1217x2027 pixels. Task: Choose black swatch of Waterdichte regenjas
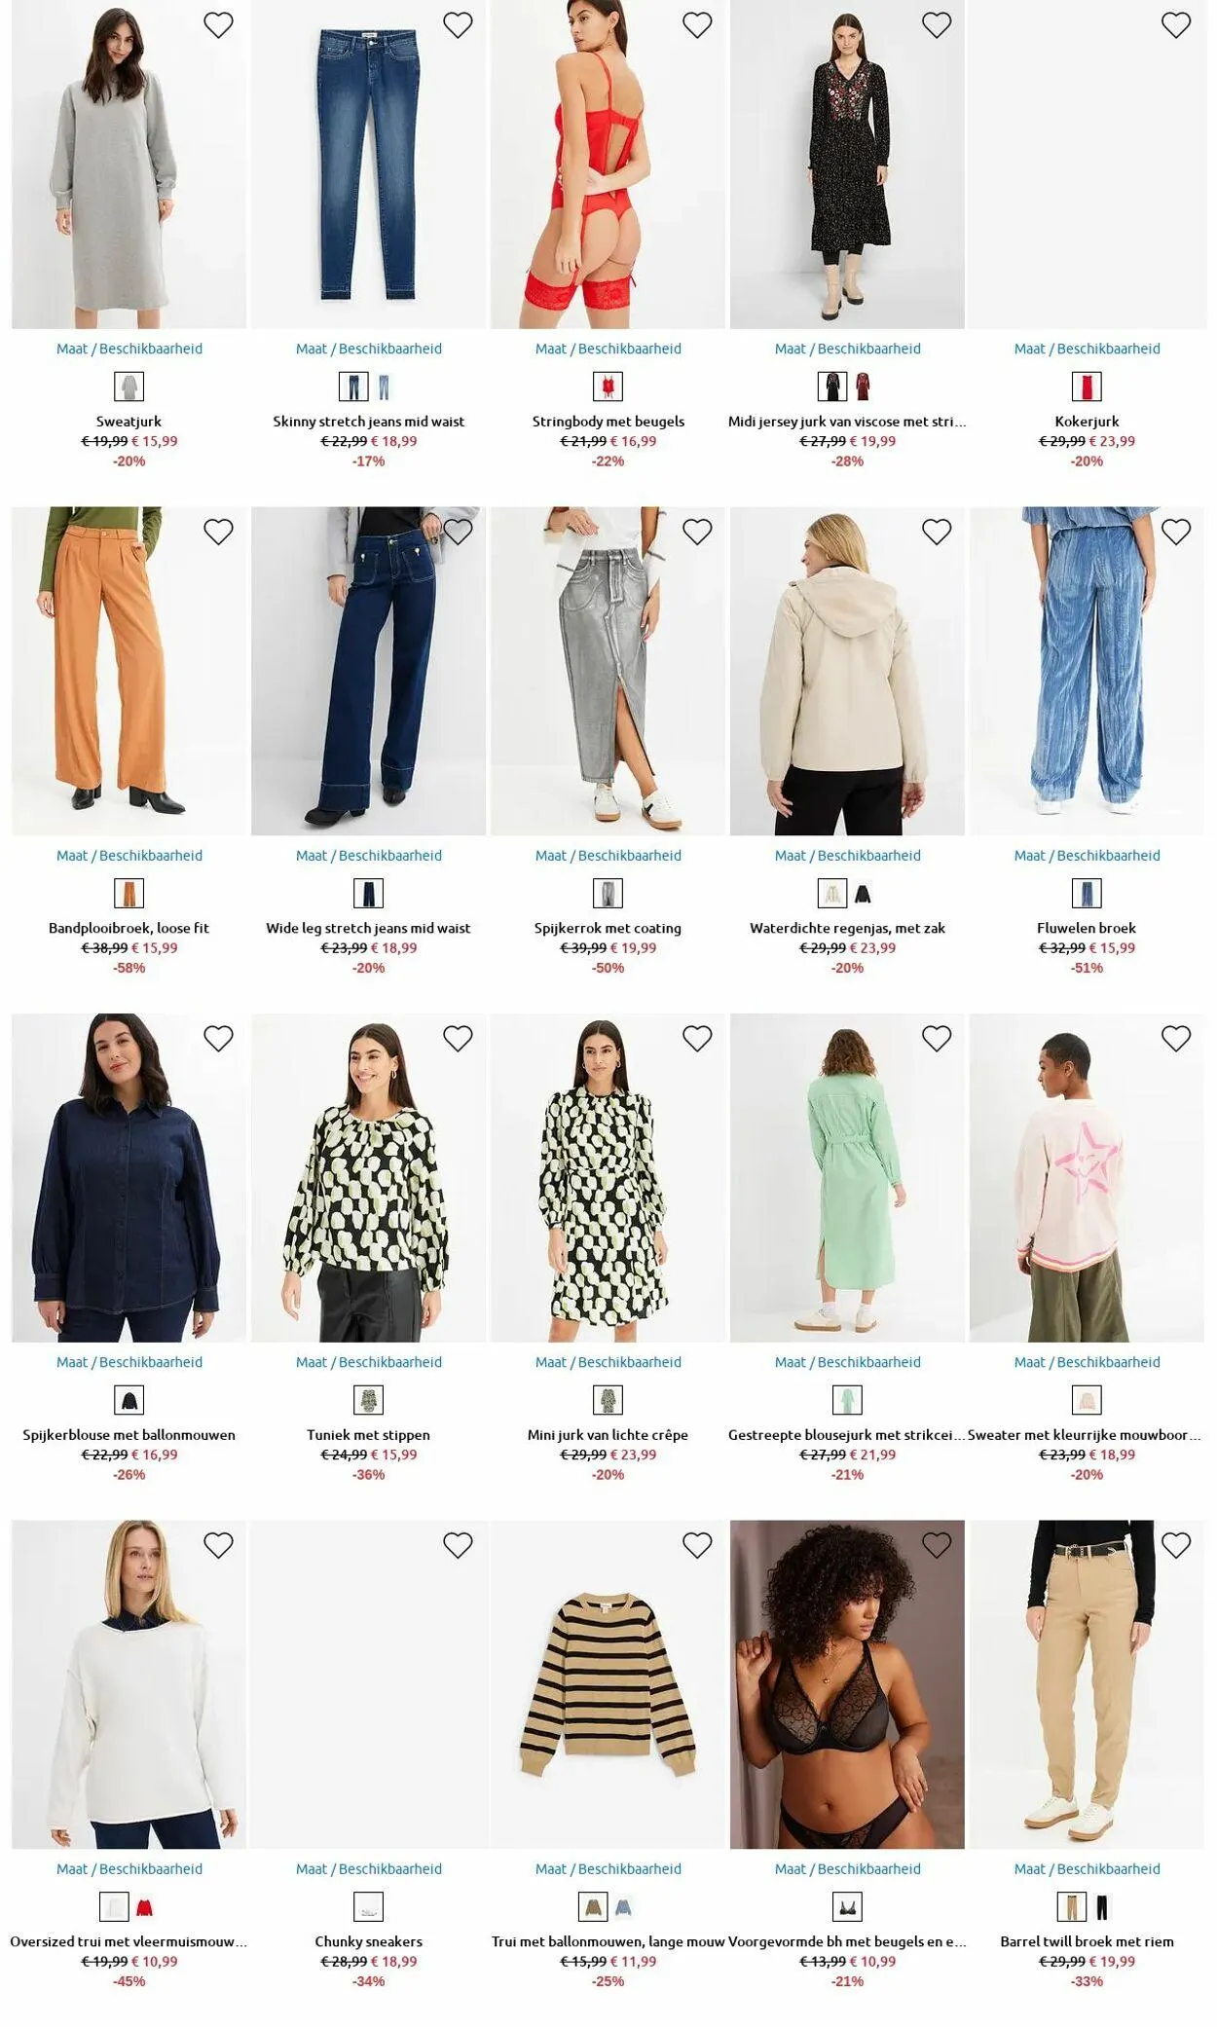[x=863, y=894]
